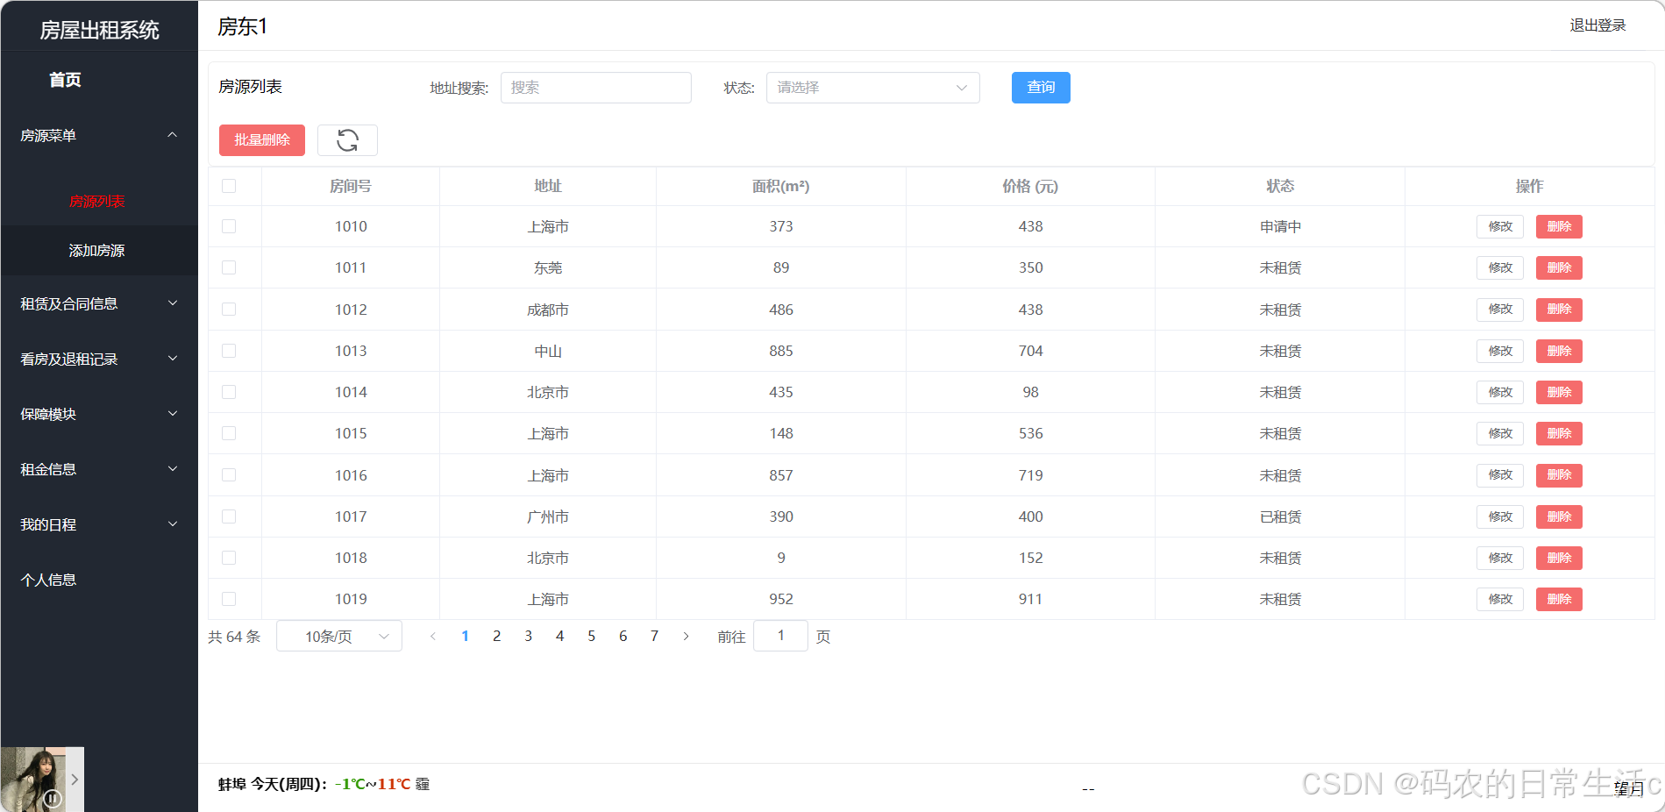The width and height of the screenshot is (1665, 812).
Task: Click 删除 for room 1019
Action: click(x=1558, y=599)
